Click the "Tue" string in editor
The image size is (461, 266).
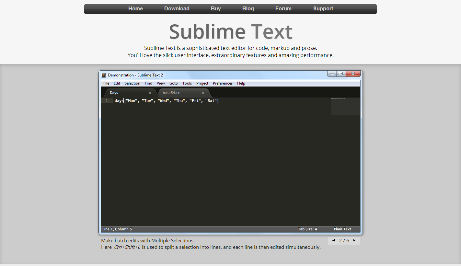[147, 101]
